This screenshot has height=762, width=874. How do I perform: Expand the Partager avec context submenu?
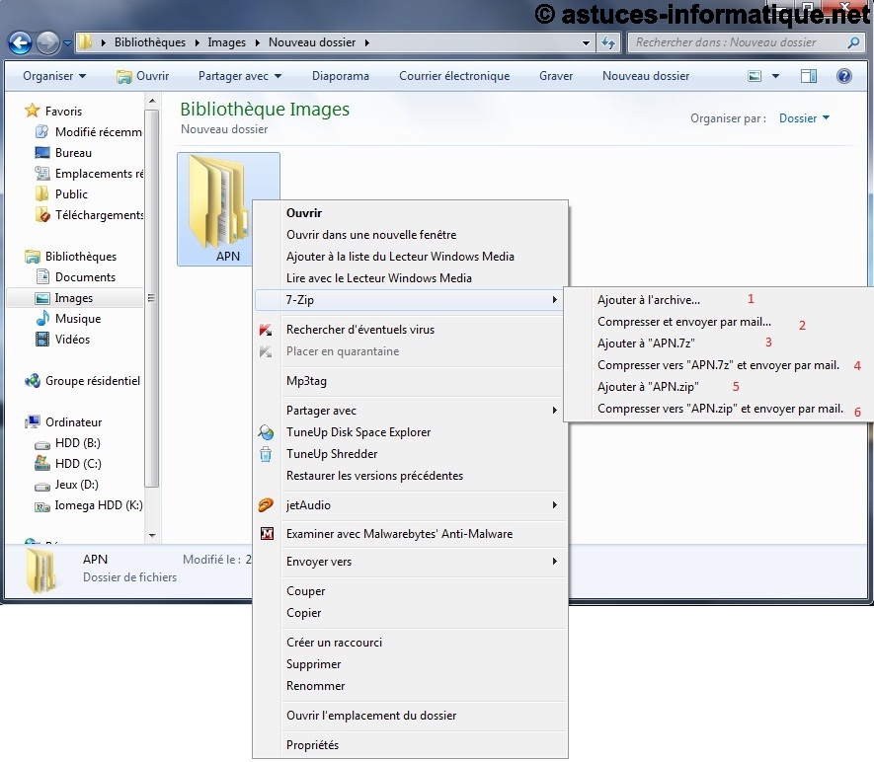tap(555, 411)
